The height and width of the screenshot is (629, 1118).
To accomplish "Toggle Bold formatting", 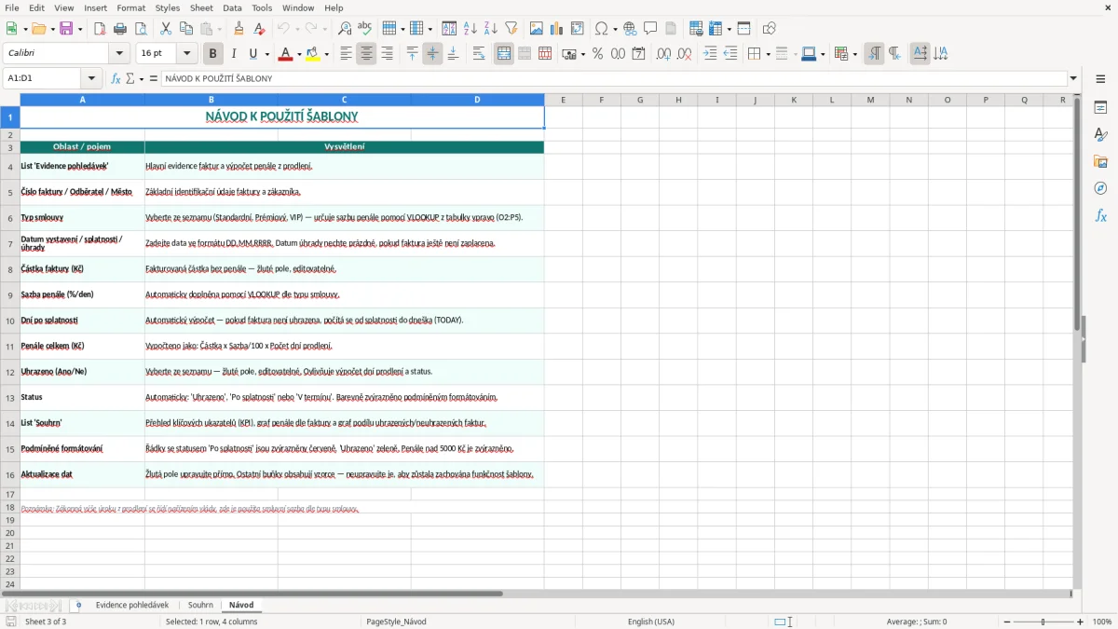I will click(x=212, y=54).
